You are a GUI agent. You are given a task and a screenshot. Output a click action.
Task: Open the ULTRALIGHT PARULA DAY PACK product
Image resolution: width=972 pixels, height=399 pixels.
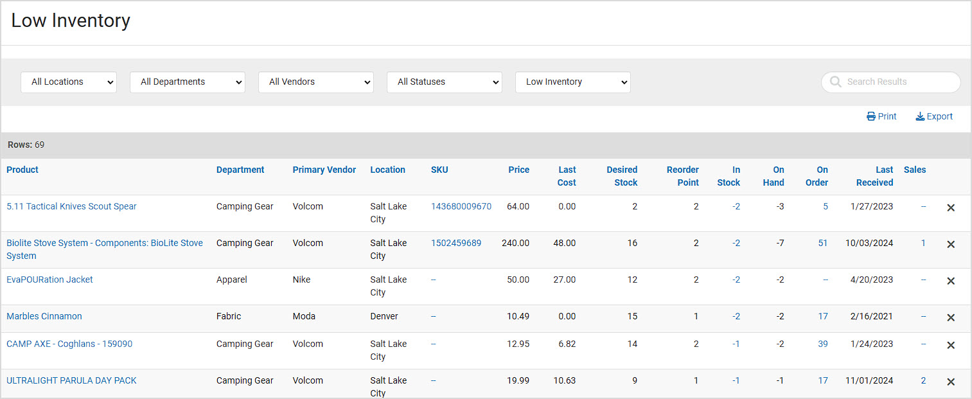tap(71, 380)
